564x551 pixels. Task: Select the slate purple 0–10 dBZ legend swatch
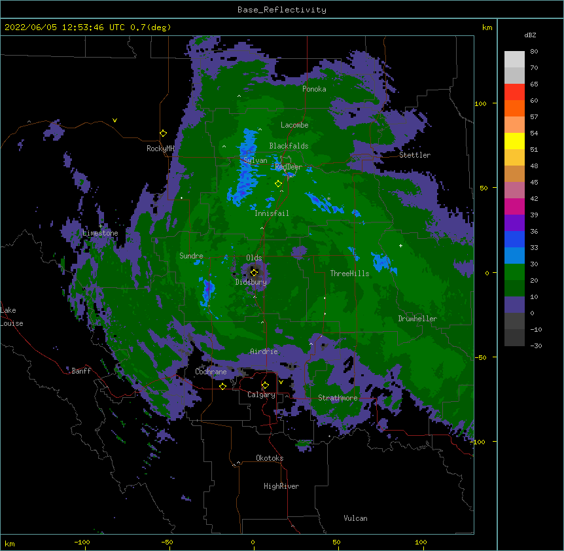pyautogui.click(x=514, y=305)
